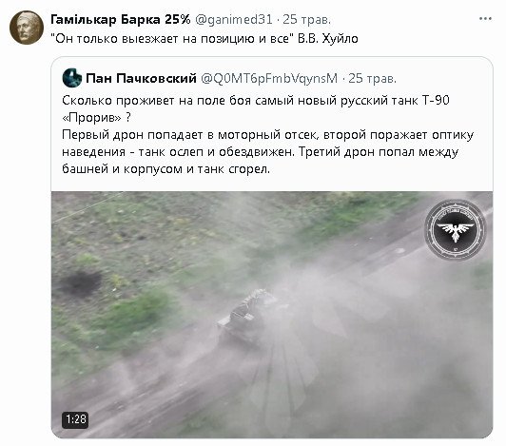This screenshot has width=506, height=446.
Task: Click the Пан Пачковский author name
Action: tap(141, 78)
